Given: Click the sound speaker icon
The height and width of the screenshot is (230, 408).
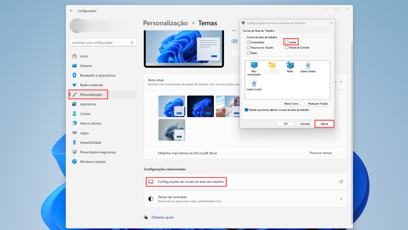Looking at the screenshot, I should [234, 41].
